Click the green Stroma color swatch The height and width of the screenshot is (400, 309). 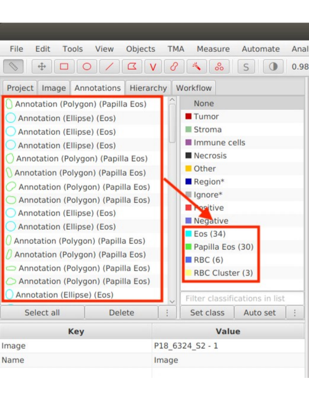point(188,129)
